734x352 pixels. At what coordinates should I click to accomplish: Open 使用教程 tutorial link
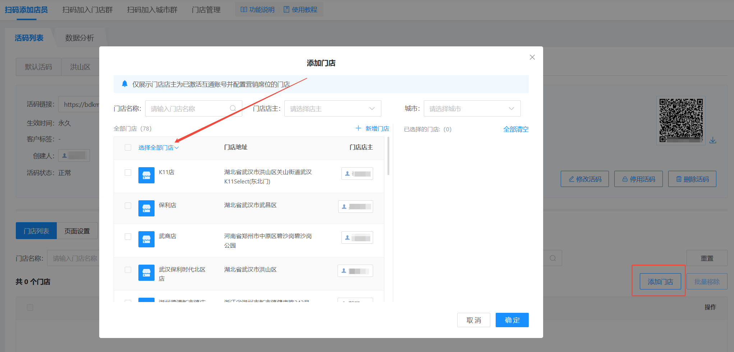[301, 10]
